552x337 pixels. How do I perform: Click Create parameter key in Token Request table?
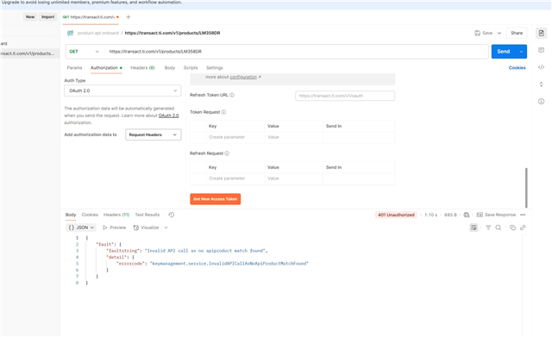(235, 137)
